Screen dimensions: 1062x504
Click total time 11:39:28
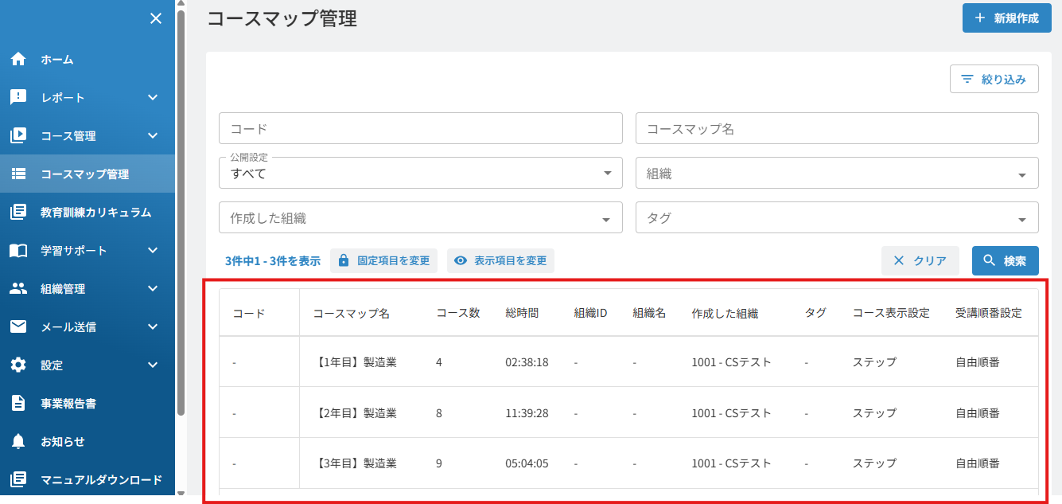[x=527, y=413]
